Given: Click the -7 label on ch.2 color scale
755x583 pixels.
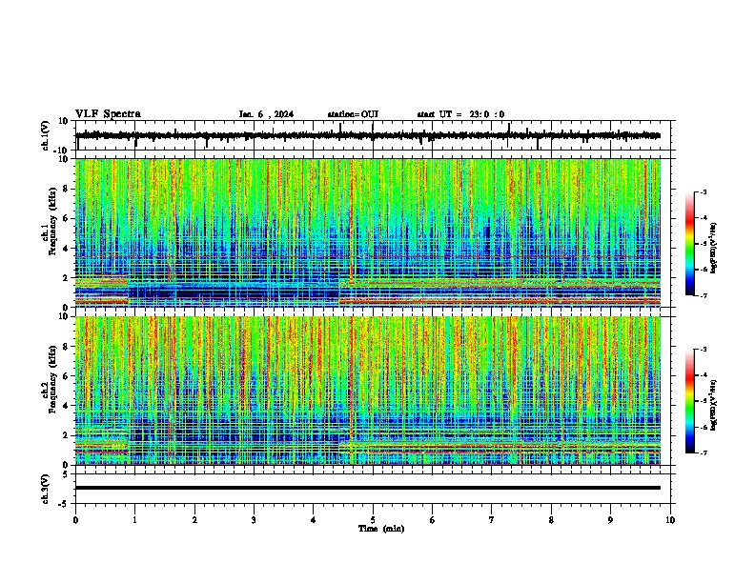Looking at the screenshot, I should [x=703, y=452].
